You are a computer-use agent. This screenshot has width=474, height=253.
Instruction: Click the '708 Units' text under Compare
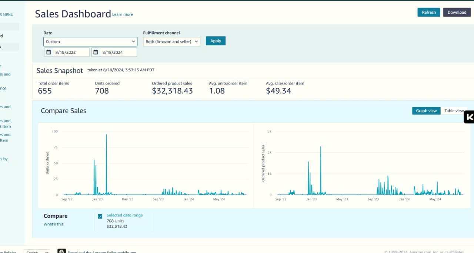click(115, 221)
